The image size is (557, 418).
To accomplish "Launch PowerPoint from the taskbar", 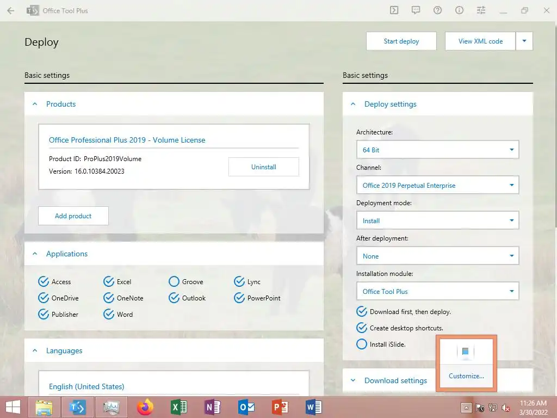I will pyautogui.click(x=280, y=407).
